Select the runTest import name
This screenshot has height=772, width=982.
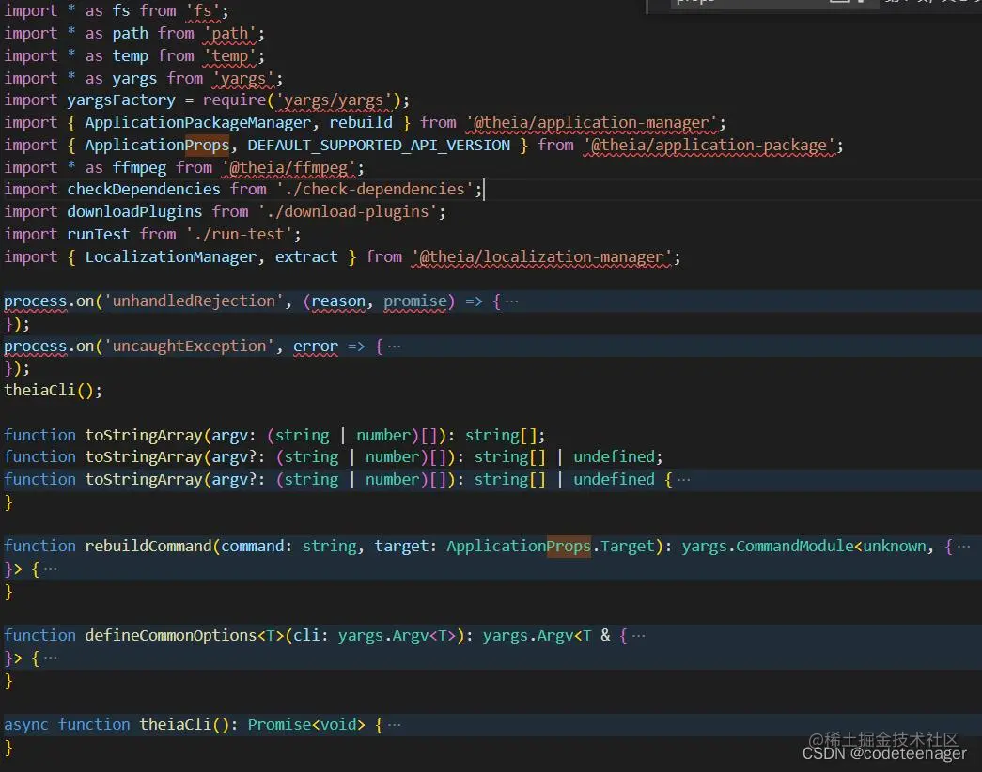click(99, 234)
